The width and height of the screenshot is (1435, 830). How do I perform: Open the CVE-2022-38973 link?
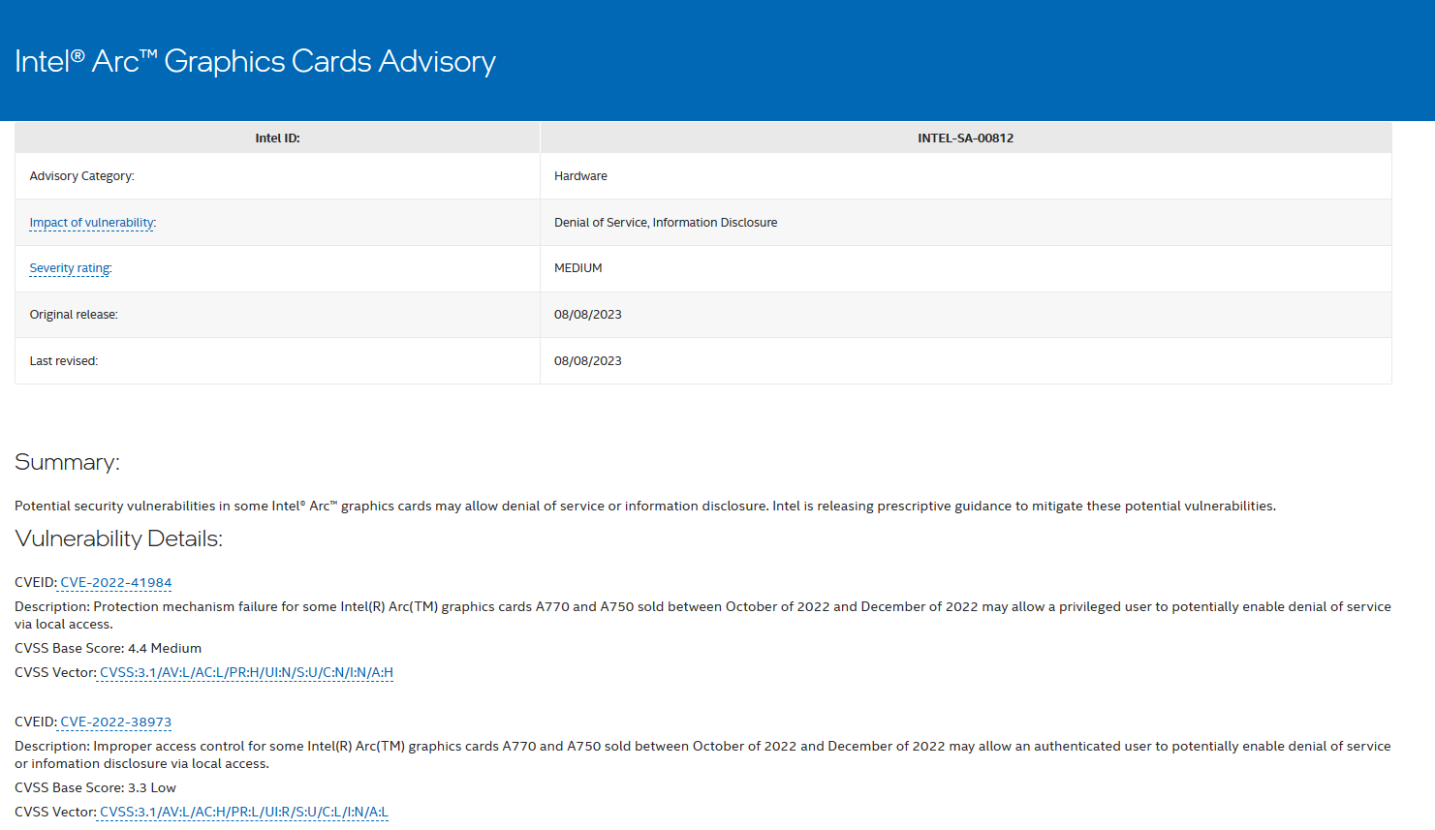pyautogui.click(x=115, y=722)
